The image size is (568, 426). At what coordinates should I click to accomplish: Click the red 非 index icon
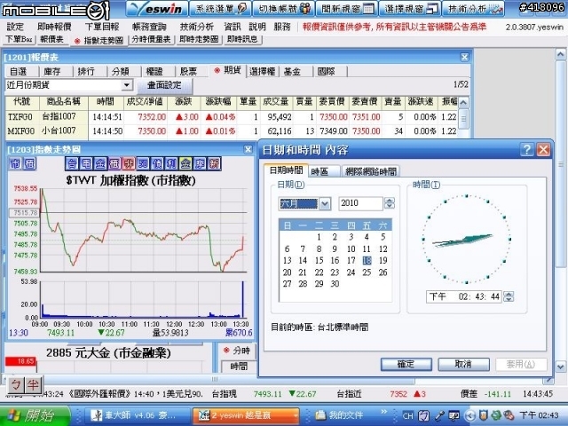pos(129,164)
